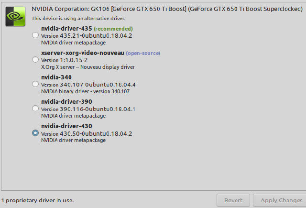Click 'Version 430.50-0ubuntu0.18.04.2' text
306x208 pixels.
pyautogui.click(x=87, y=134)
